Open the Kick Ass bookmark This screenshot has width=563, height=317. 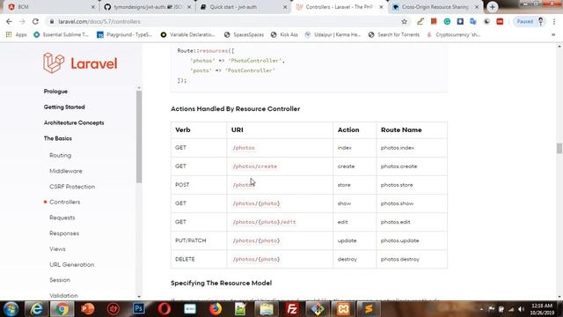[284, 35]
